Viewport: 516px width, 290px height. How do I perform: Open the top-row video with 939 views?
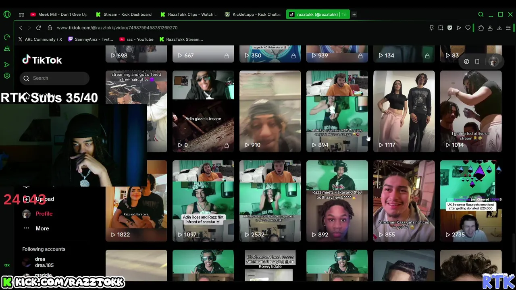coord(337,54)
